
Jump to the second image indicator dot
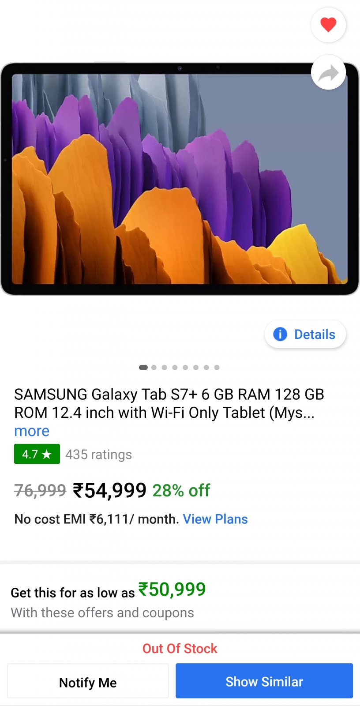(154, 368)
